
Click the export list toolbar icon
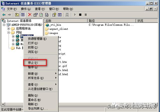[x=47, y=15]
